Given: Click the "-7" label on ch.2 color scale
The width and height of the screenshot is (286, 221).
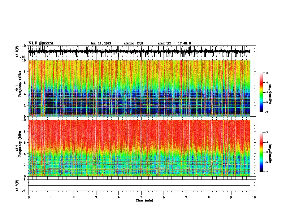Looking at the screenshot, I should 266,172.
